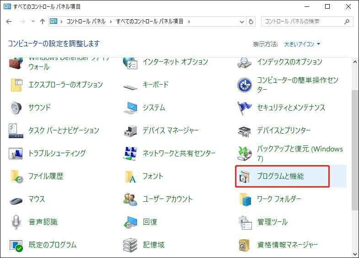Click the Control Panel title bar icon
The image size is (359, 258).
coord(7,6)
